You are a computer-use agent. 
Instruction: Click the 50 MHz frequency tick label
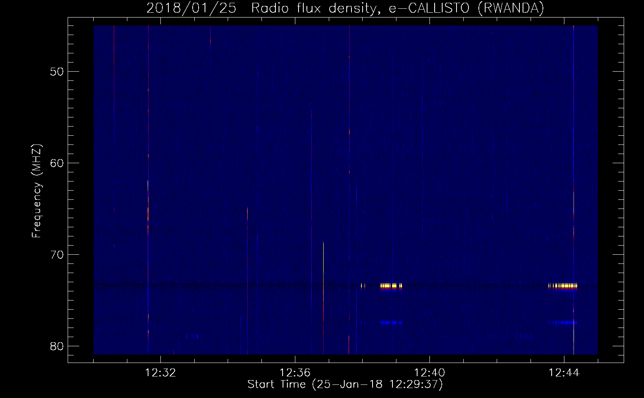click(57, 72)
